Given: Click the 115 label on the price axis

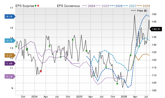Looking at the screenshot, I should tap(154, 68).
